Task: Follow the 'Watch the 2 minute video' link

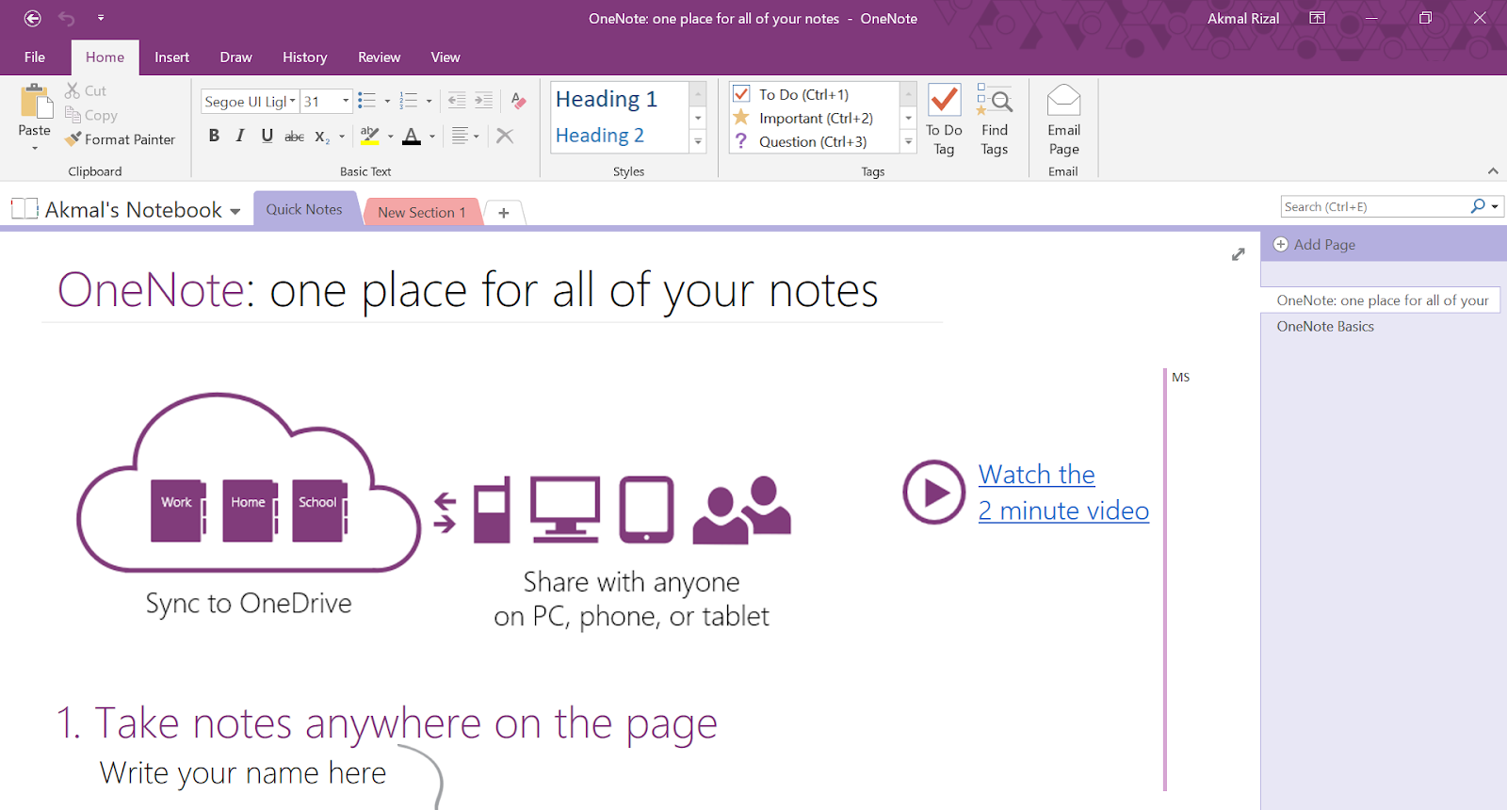Action: (1063, 493)
